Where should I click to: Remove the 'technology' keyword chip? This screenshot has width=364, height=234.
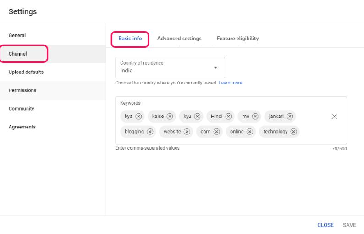pyautogui.click(x=294, y=132)
